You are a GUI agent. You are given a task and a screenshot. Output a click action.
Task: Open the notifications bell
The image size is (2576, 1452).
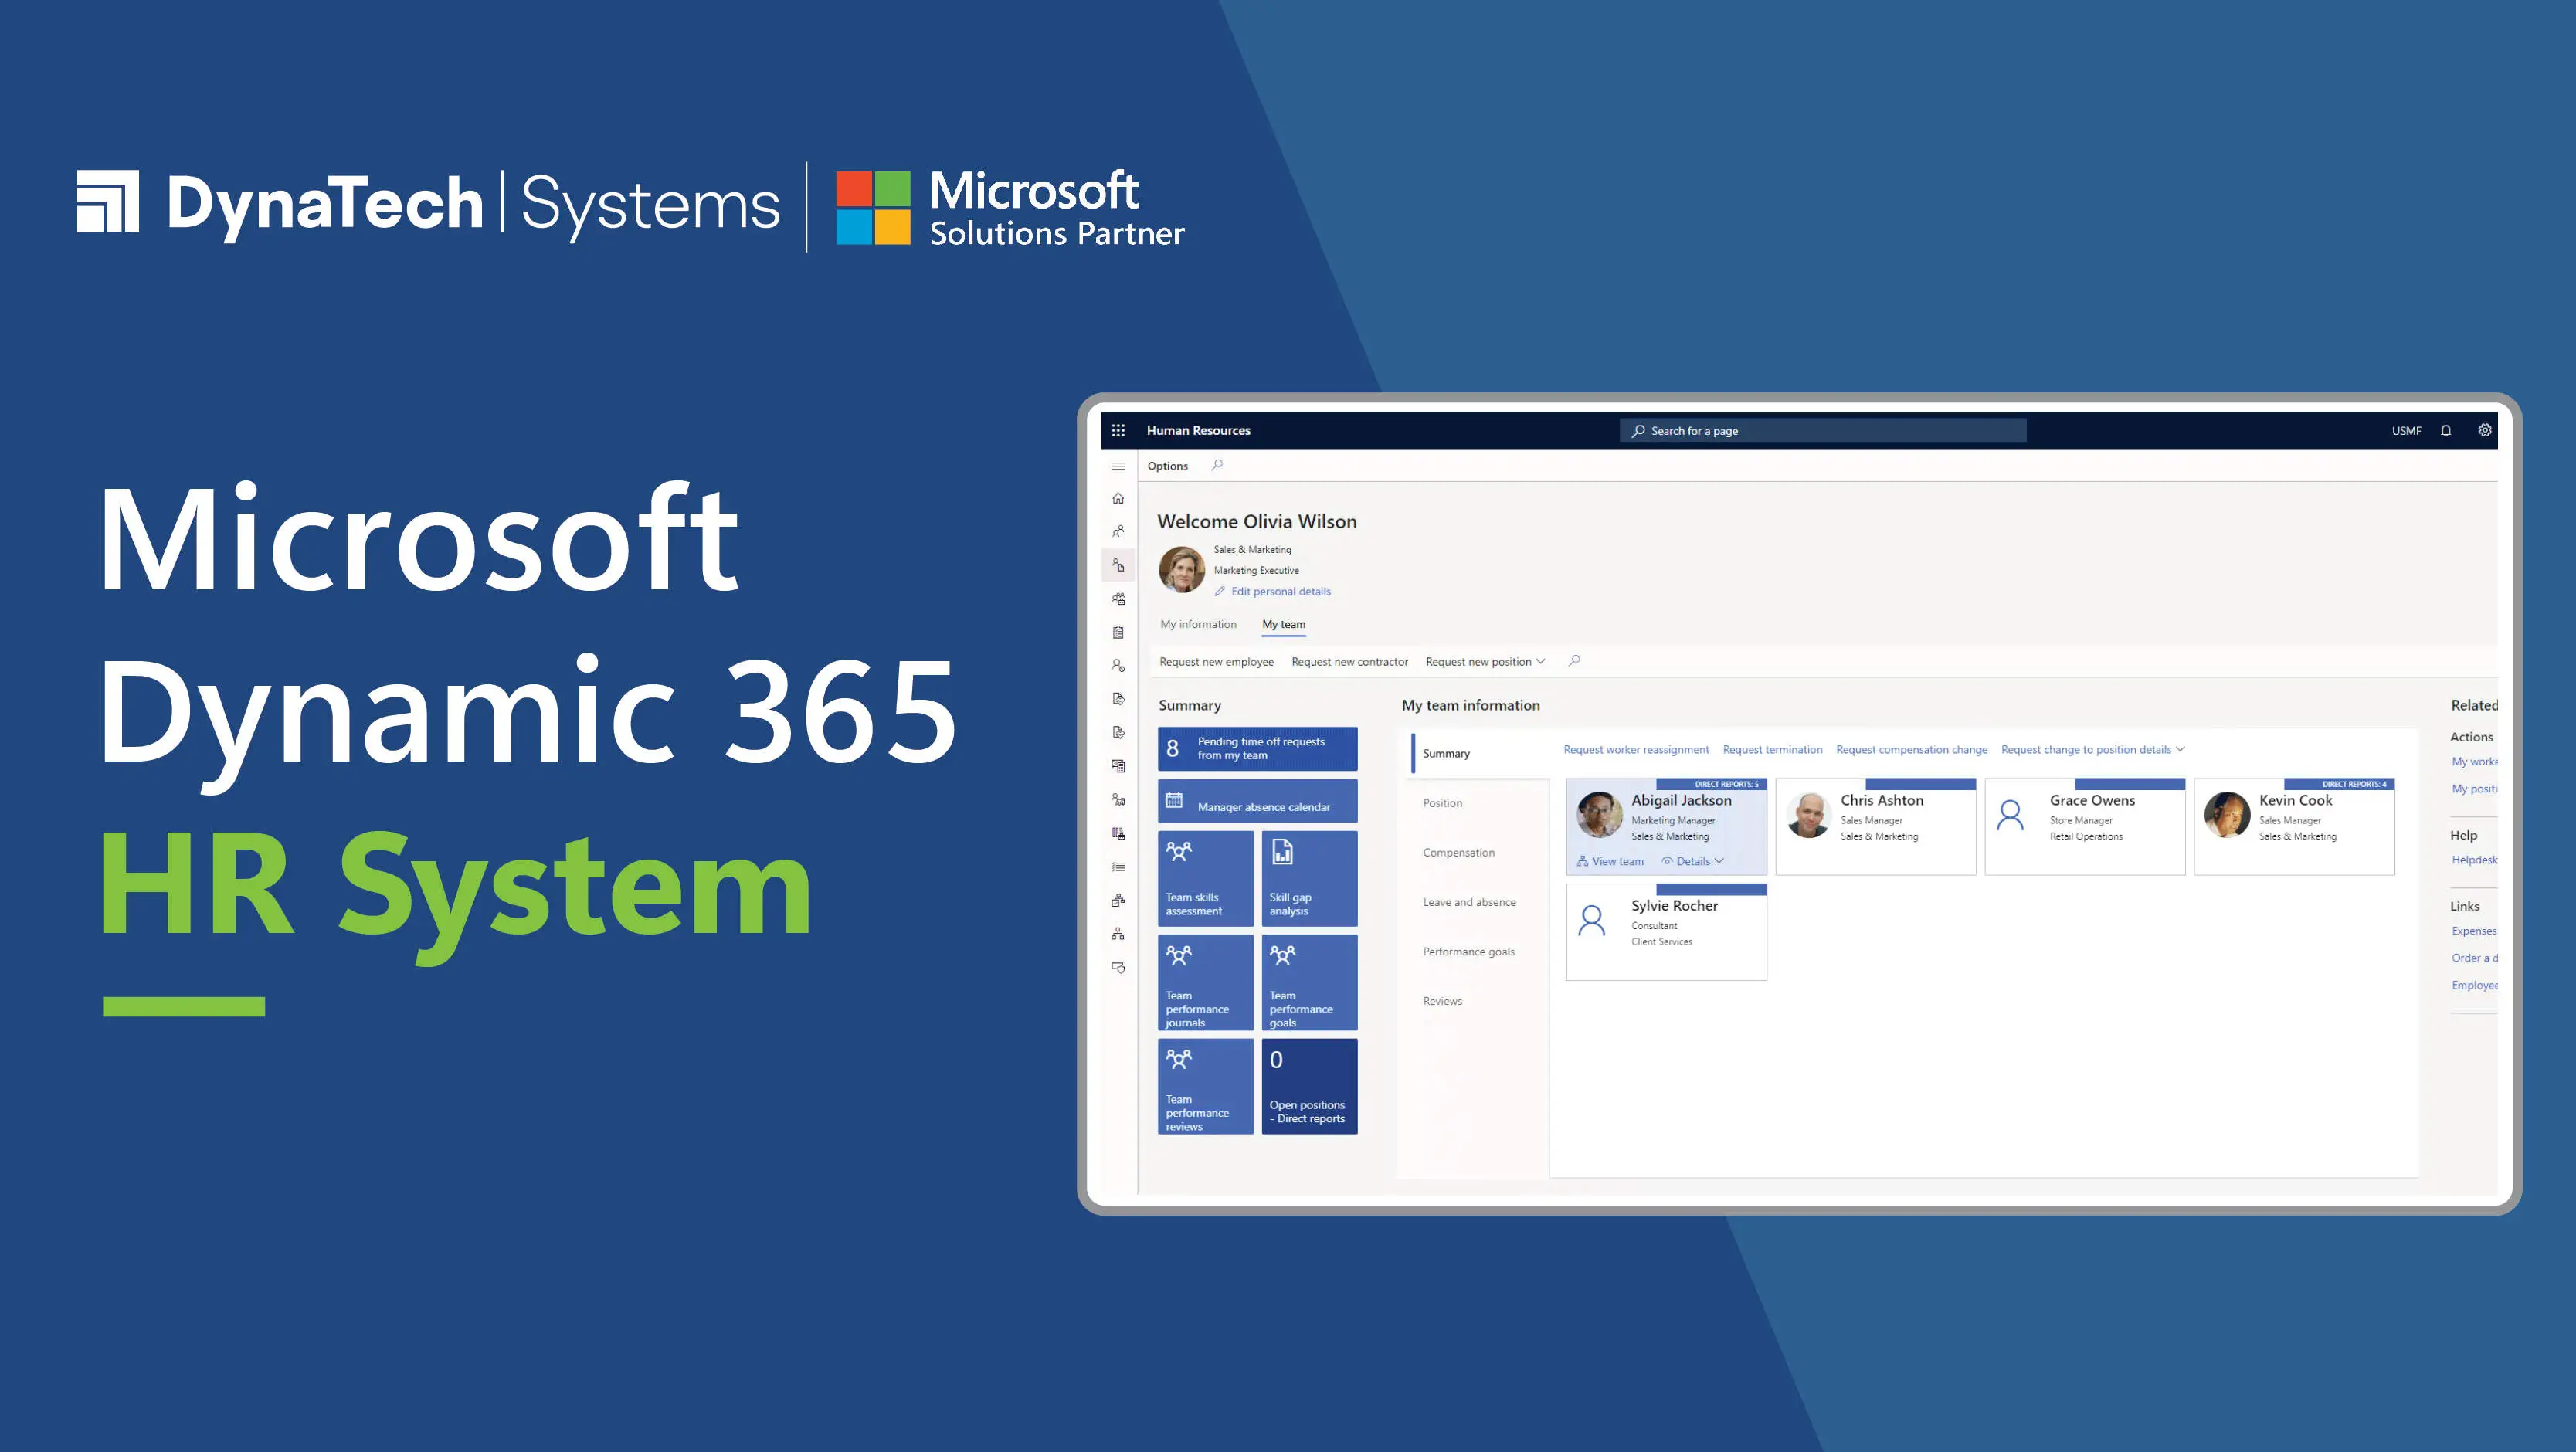[2447, 430]
